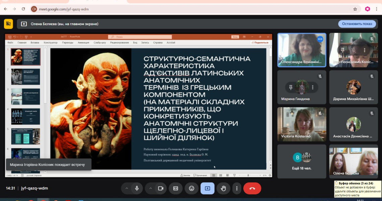Click the site info icon in address bar
This screenshot has width=382, height=201.
pyautogui.click(x=34, y=9)
